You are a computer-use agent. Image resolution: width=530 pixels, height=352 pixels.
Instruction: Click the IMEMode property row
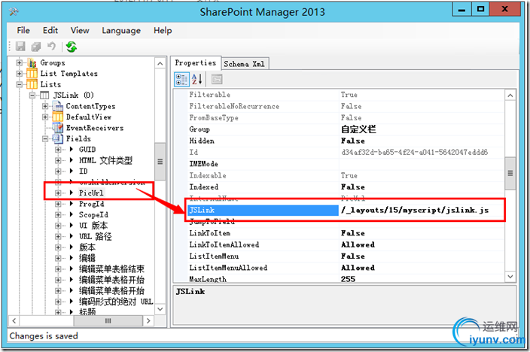point(346,164)
